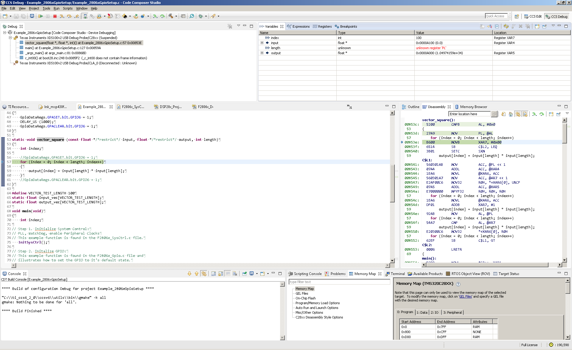
Task: Toggle Link with Active Debug Context button
Action: pos(518,114)
